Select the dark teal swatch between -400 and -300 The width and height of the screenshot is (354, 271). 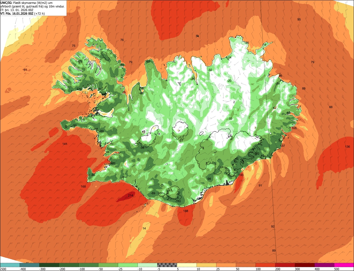29,265
